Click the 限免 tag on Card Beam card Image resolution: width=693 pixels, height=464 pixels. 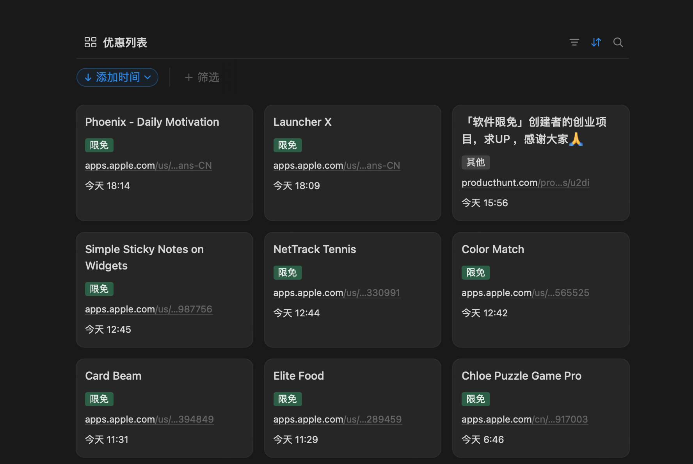click(99, 399)
